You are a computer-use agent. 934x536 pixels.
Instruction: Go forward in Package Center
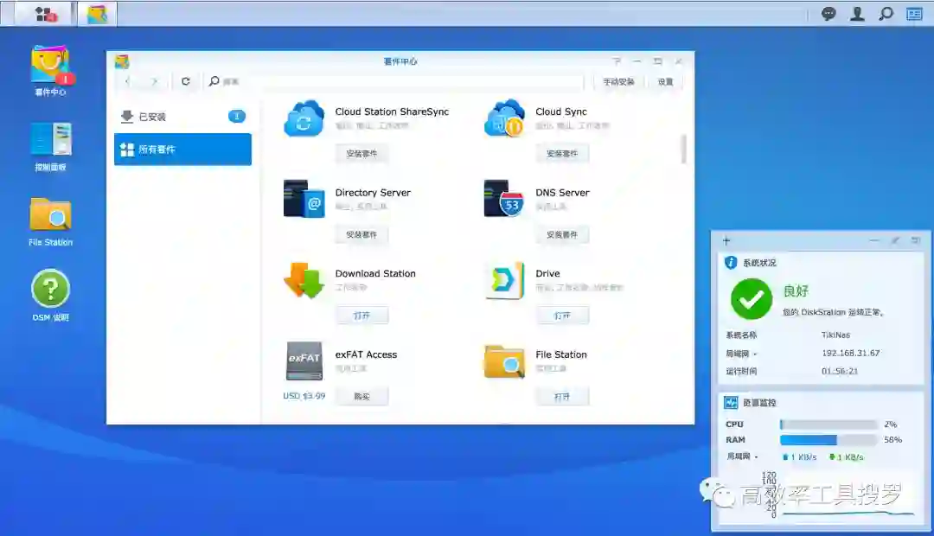[x=154, y=81]
